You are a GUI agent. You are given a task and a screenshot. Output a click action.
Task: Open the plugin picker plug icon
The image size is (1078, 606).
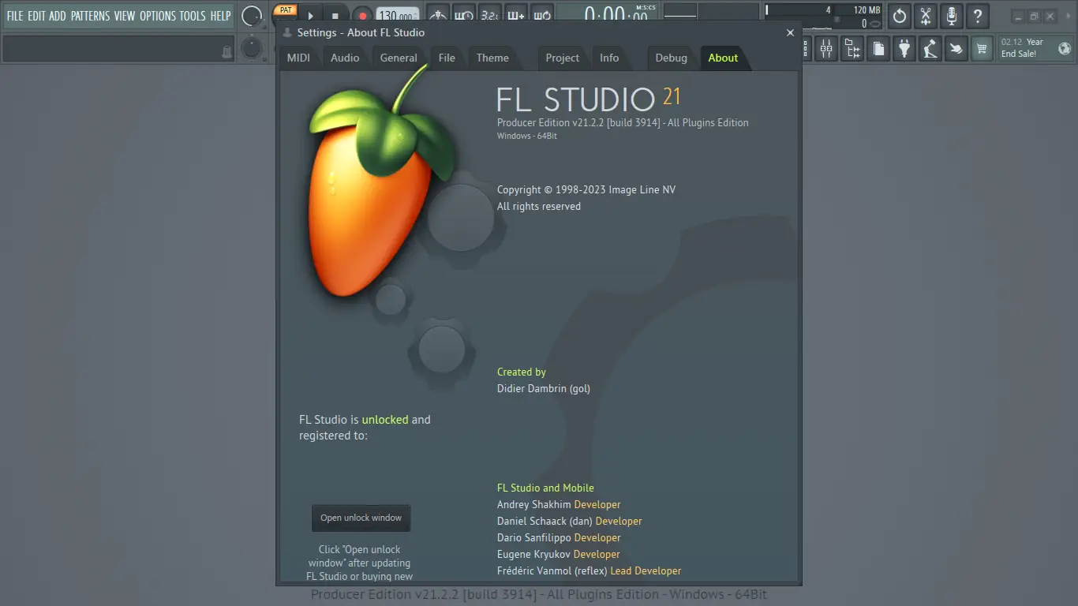pyautogui.click(x=904, y=49)
